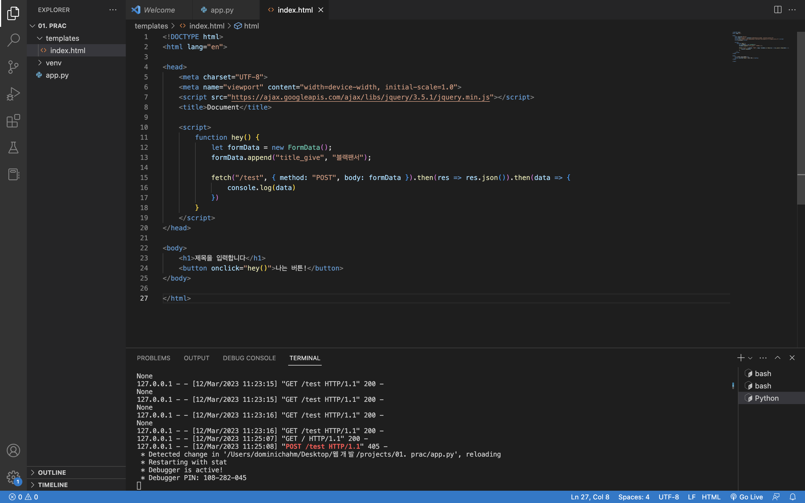
Task: Click the editor minimap preview
Action: pos(761,47)
